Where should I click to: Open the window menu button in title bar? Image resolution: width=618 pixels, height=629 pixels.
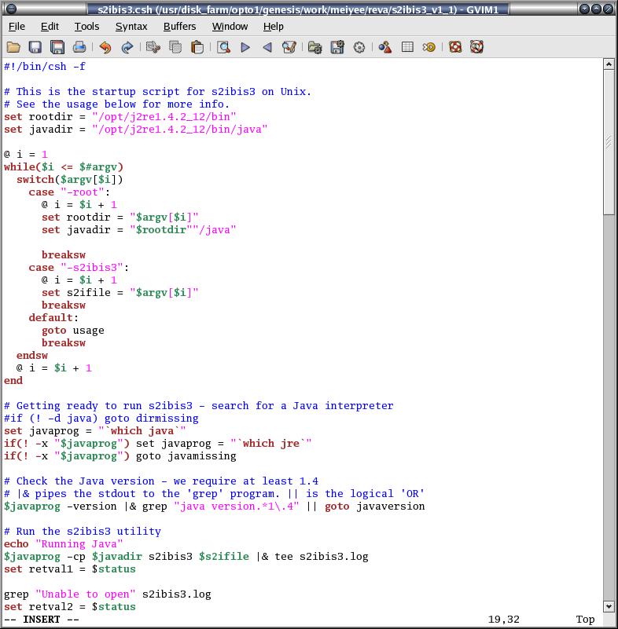tap(12, 9)
